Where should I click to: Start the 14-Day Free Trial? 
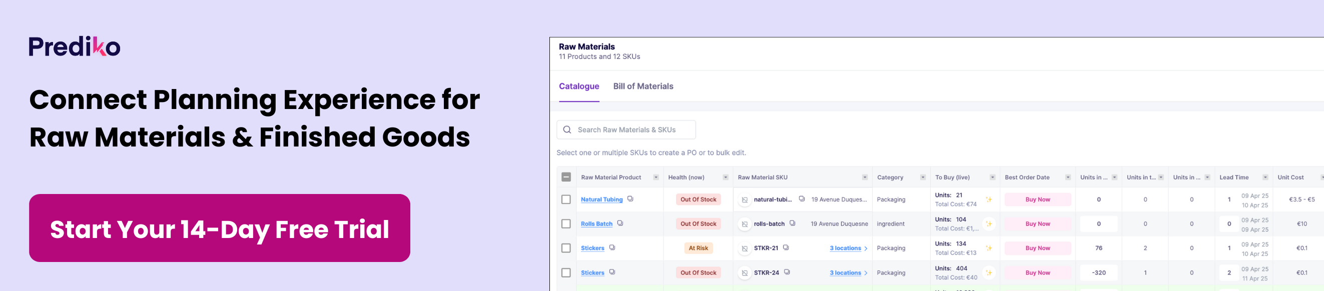220,228
